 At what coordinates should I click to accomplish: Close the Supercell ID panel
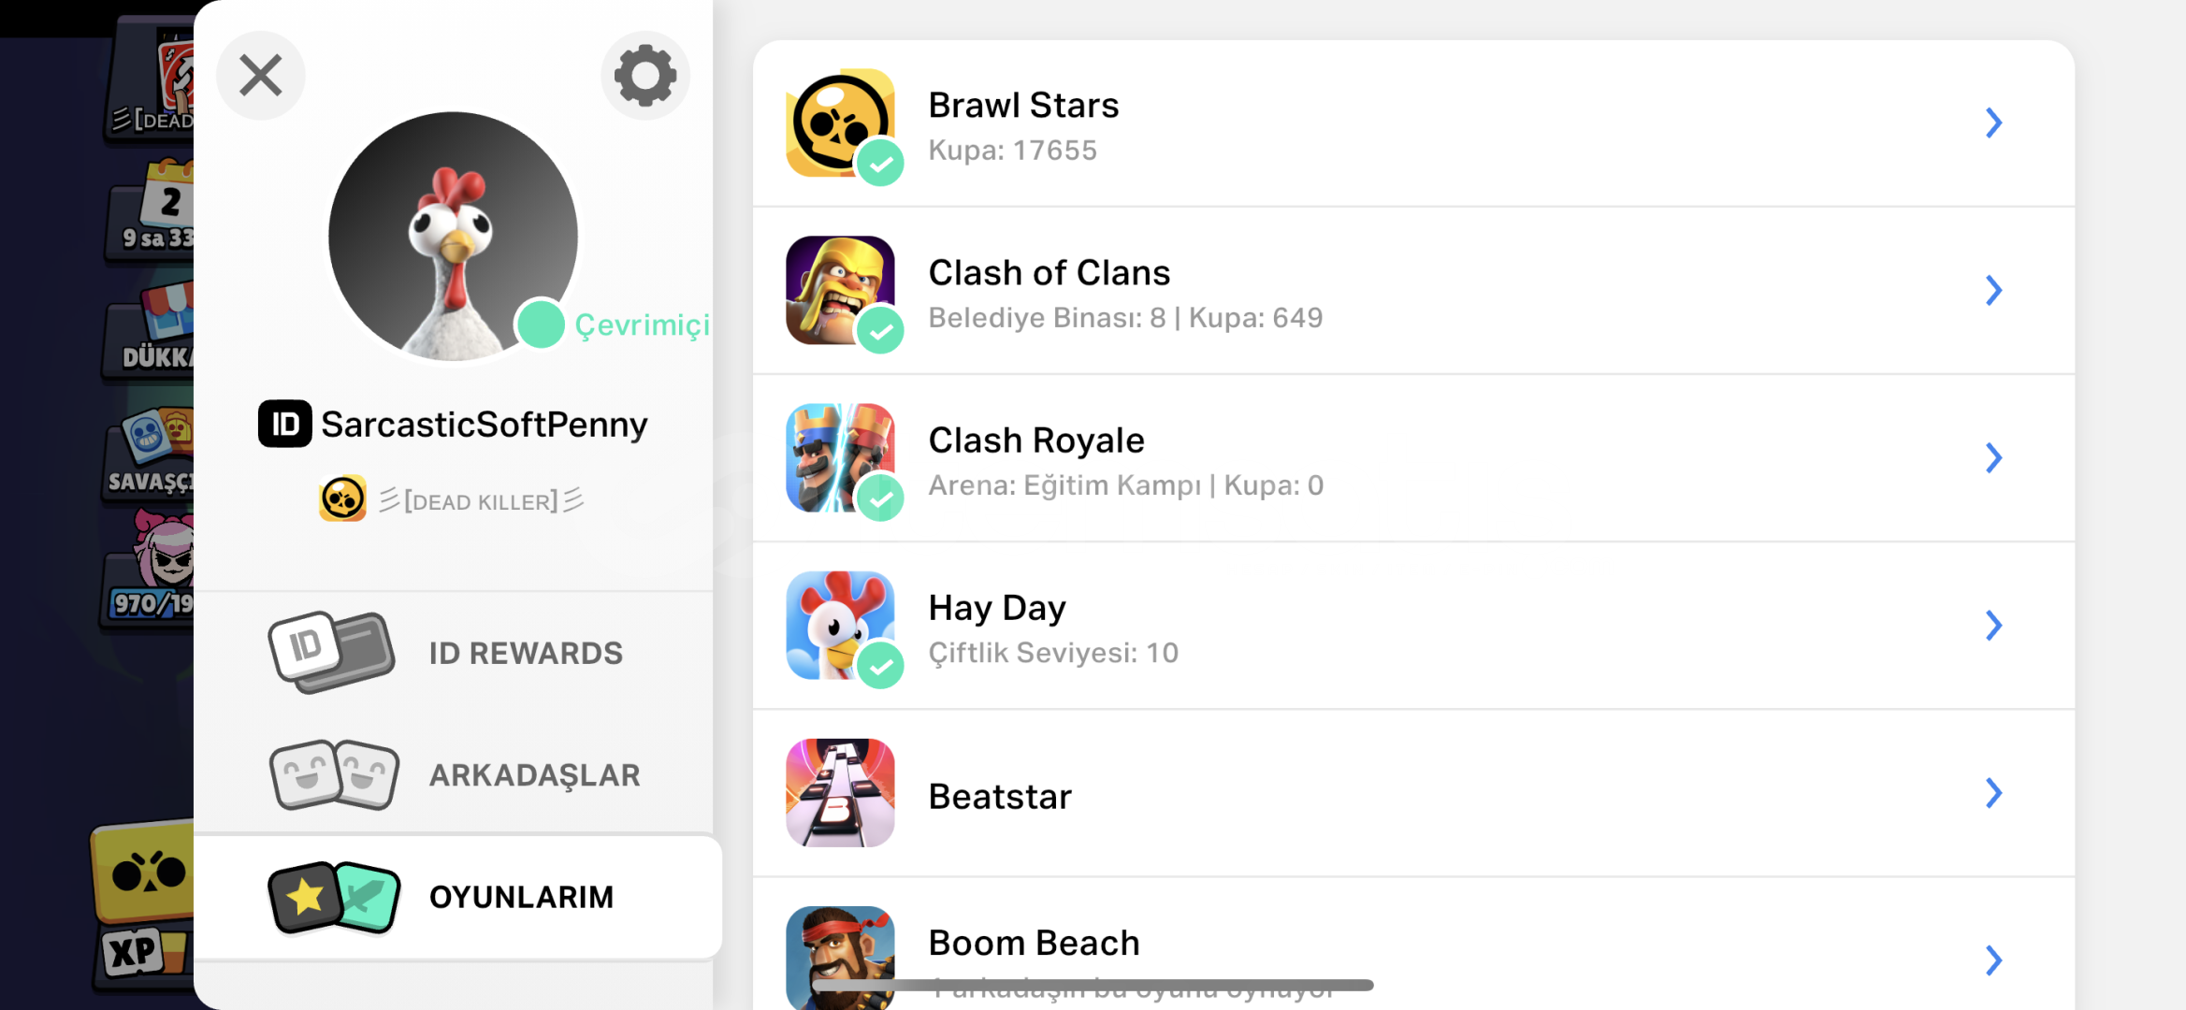click(x=261, y=76)
